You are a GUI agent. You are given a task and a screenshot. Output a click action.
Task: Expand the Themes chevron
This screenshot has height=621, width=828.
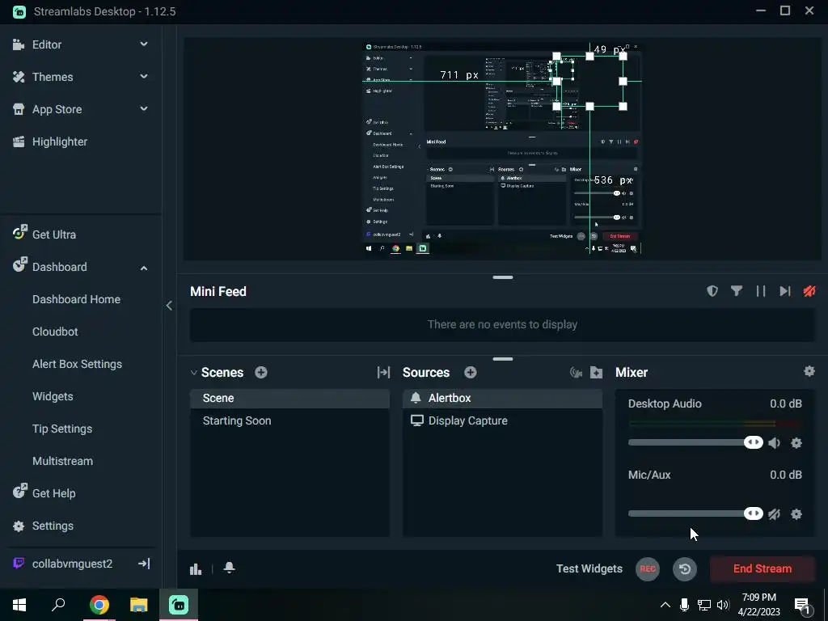[x=144, y=77]
